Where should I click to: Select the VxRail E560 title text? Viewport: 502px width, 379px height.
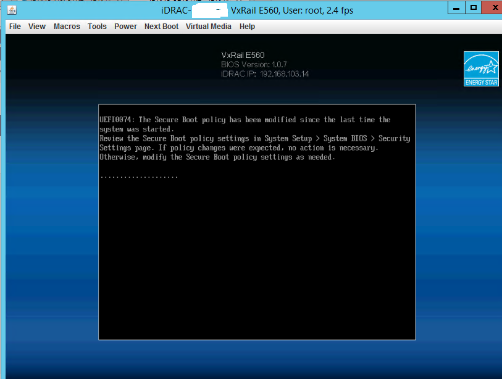(x=243, y=55)
